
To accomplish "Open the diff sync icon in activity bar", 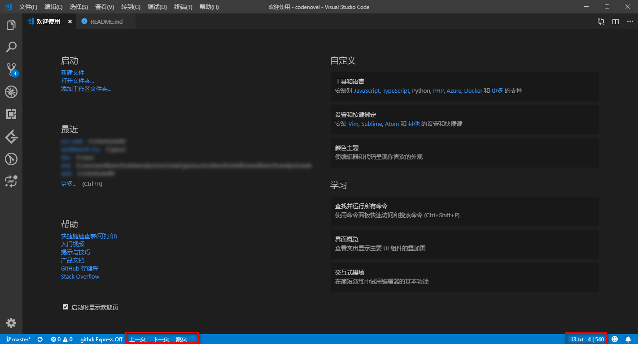I will coord(11,181).
